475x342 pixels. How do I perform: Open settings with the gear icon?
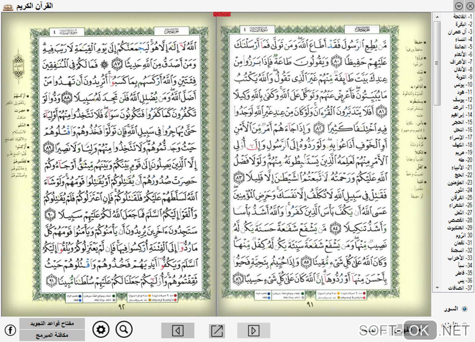click(101, 329)
